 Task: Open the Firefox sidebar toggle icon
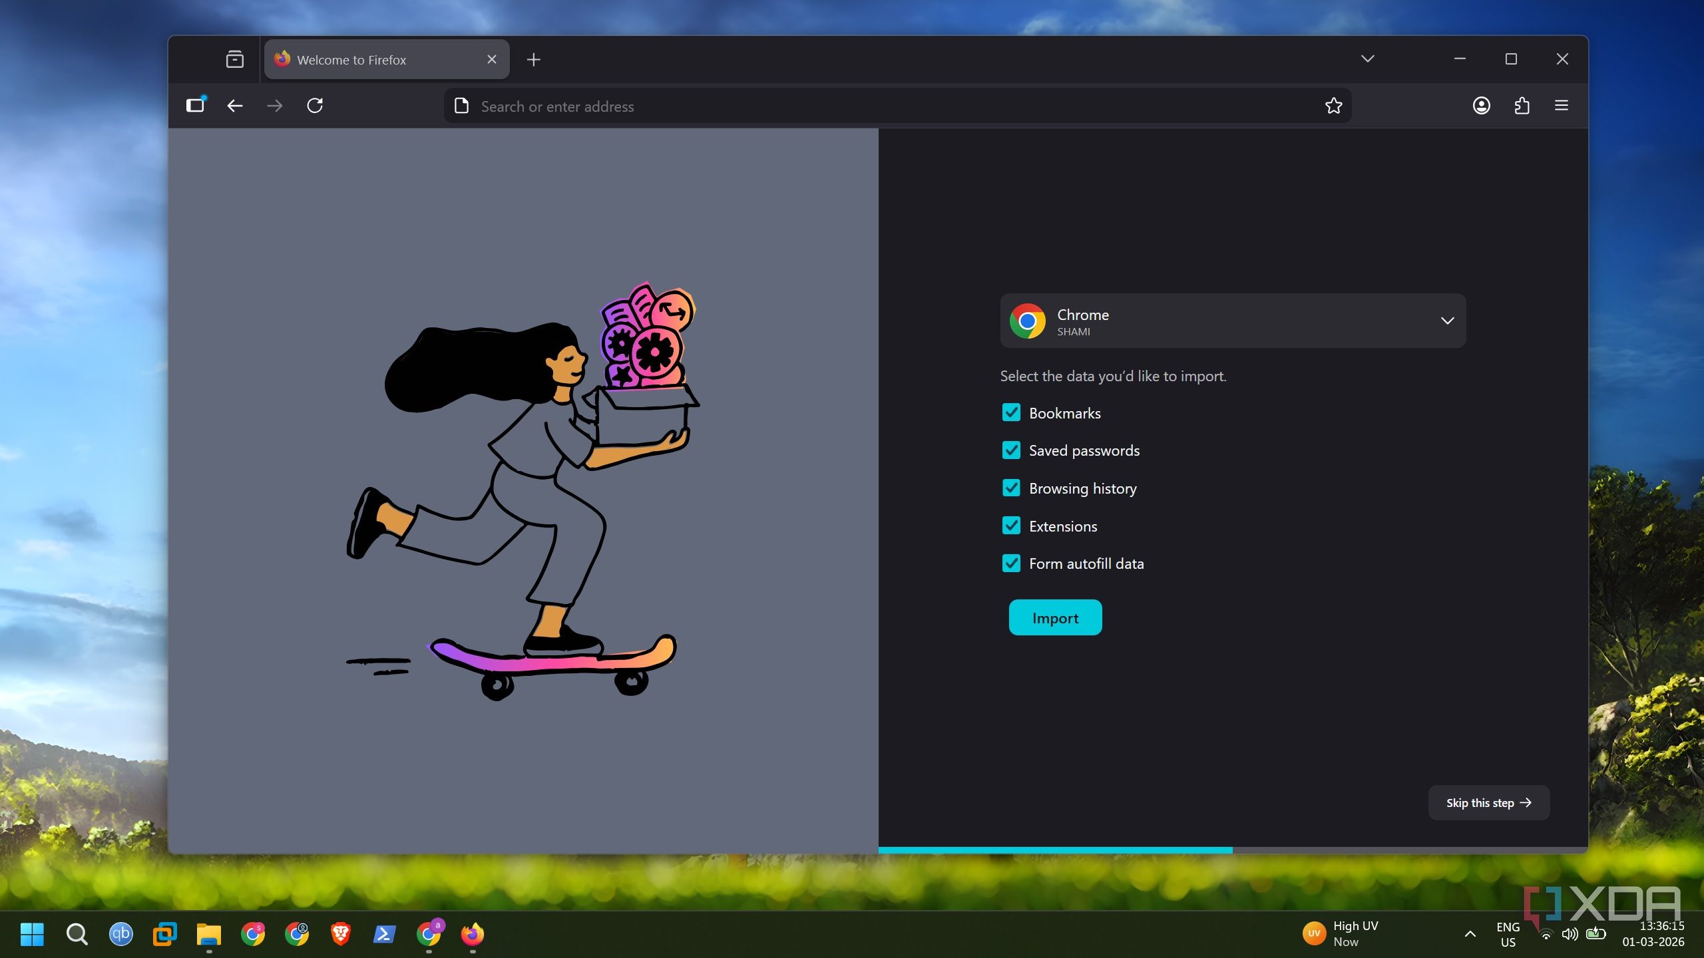click(195, 105)
